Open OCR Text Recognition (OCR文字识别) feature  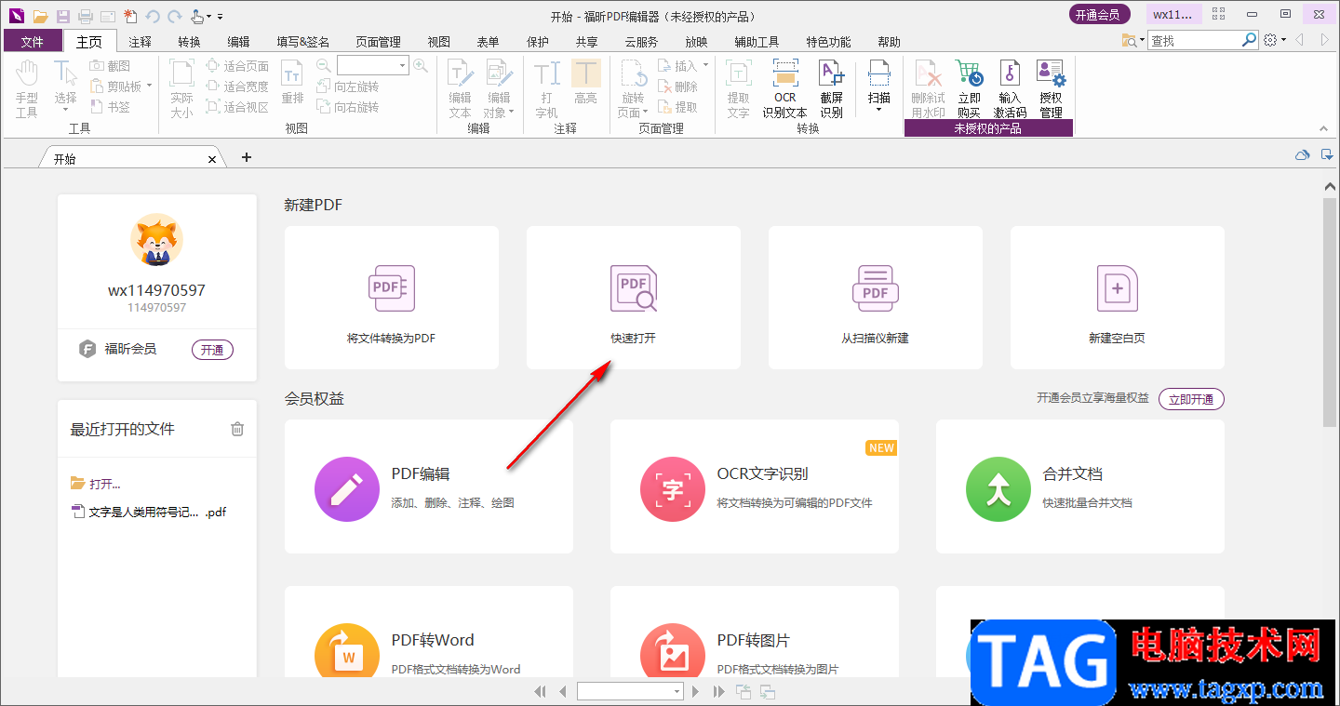[755, 486]
